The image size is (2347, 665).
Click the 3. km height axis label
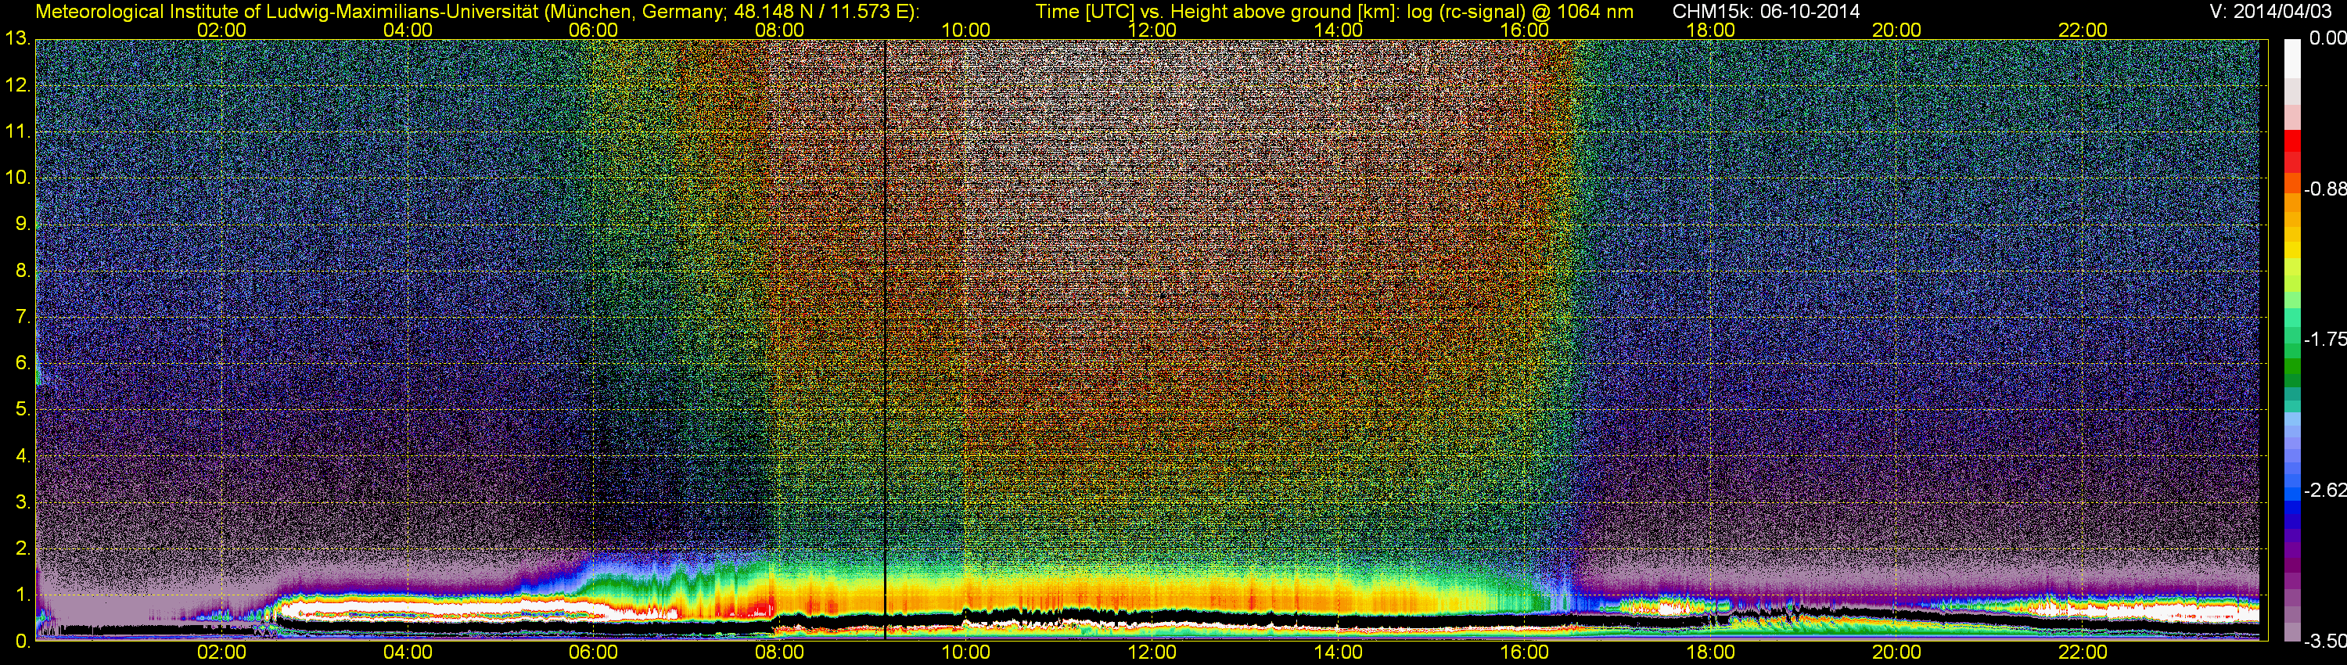pyautogui.click(x=23, y=503)
